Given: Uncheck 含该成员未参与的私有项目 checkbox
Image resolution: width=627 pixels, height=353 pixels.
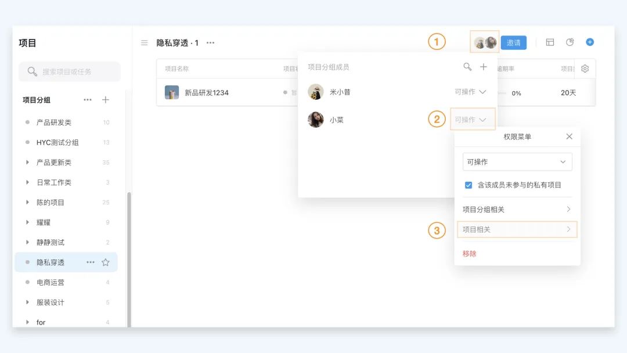Looking at the screenshot, I should 469,185.
